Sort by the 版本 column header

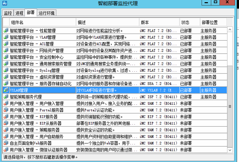pos(159,22)
